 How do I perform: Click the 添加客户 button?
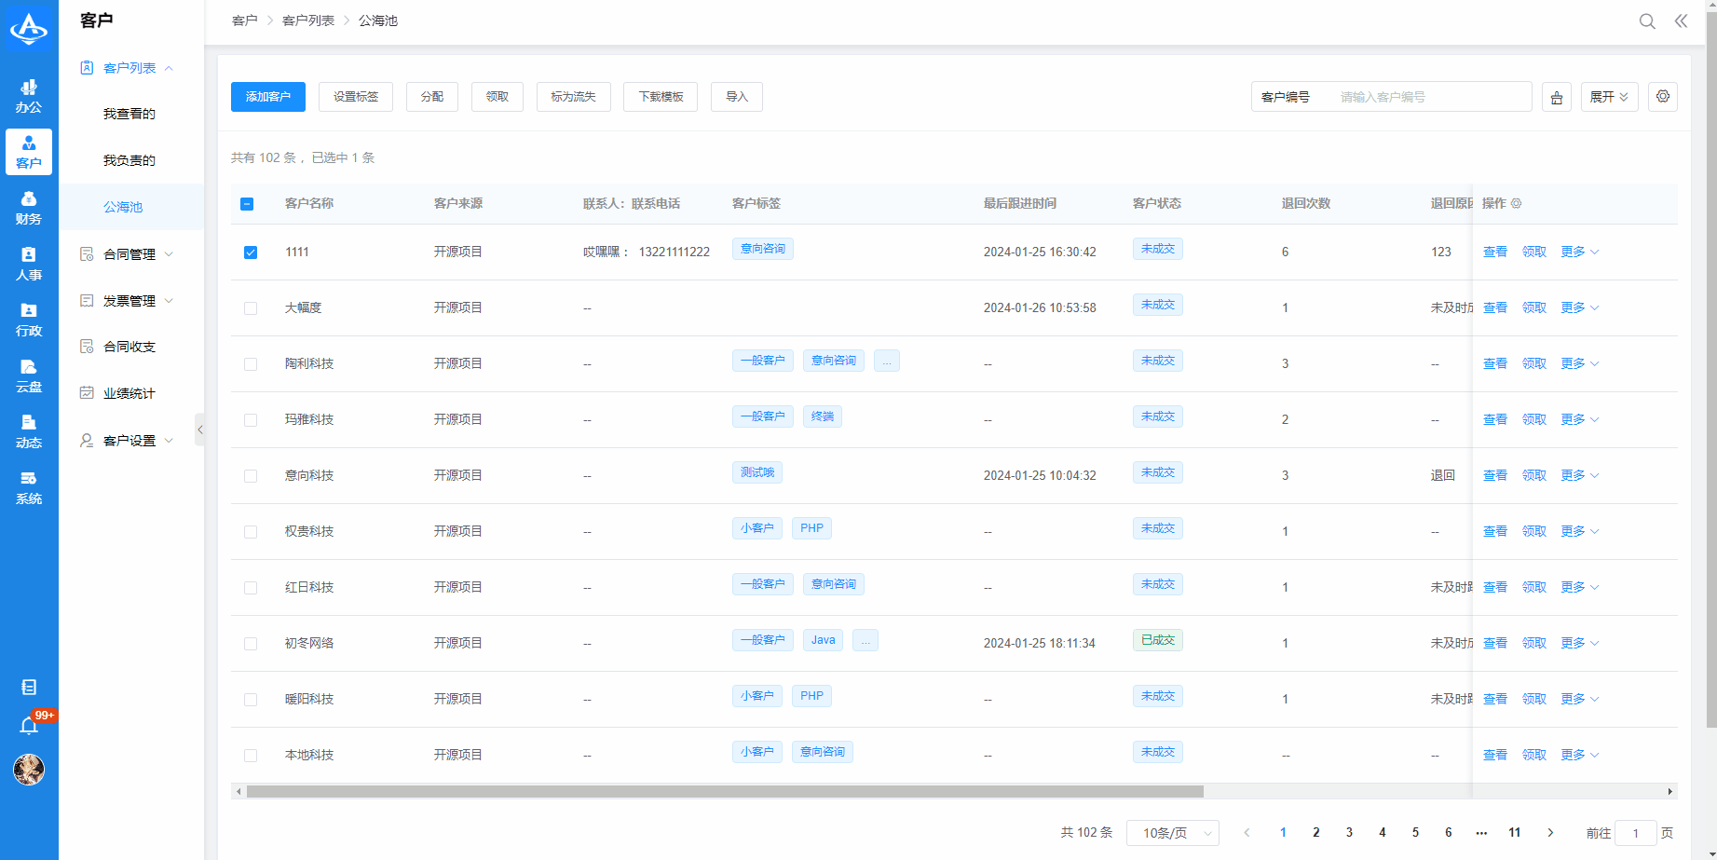pos(267,96)
